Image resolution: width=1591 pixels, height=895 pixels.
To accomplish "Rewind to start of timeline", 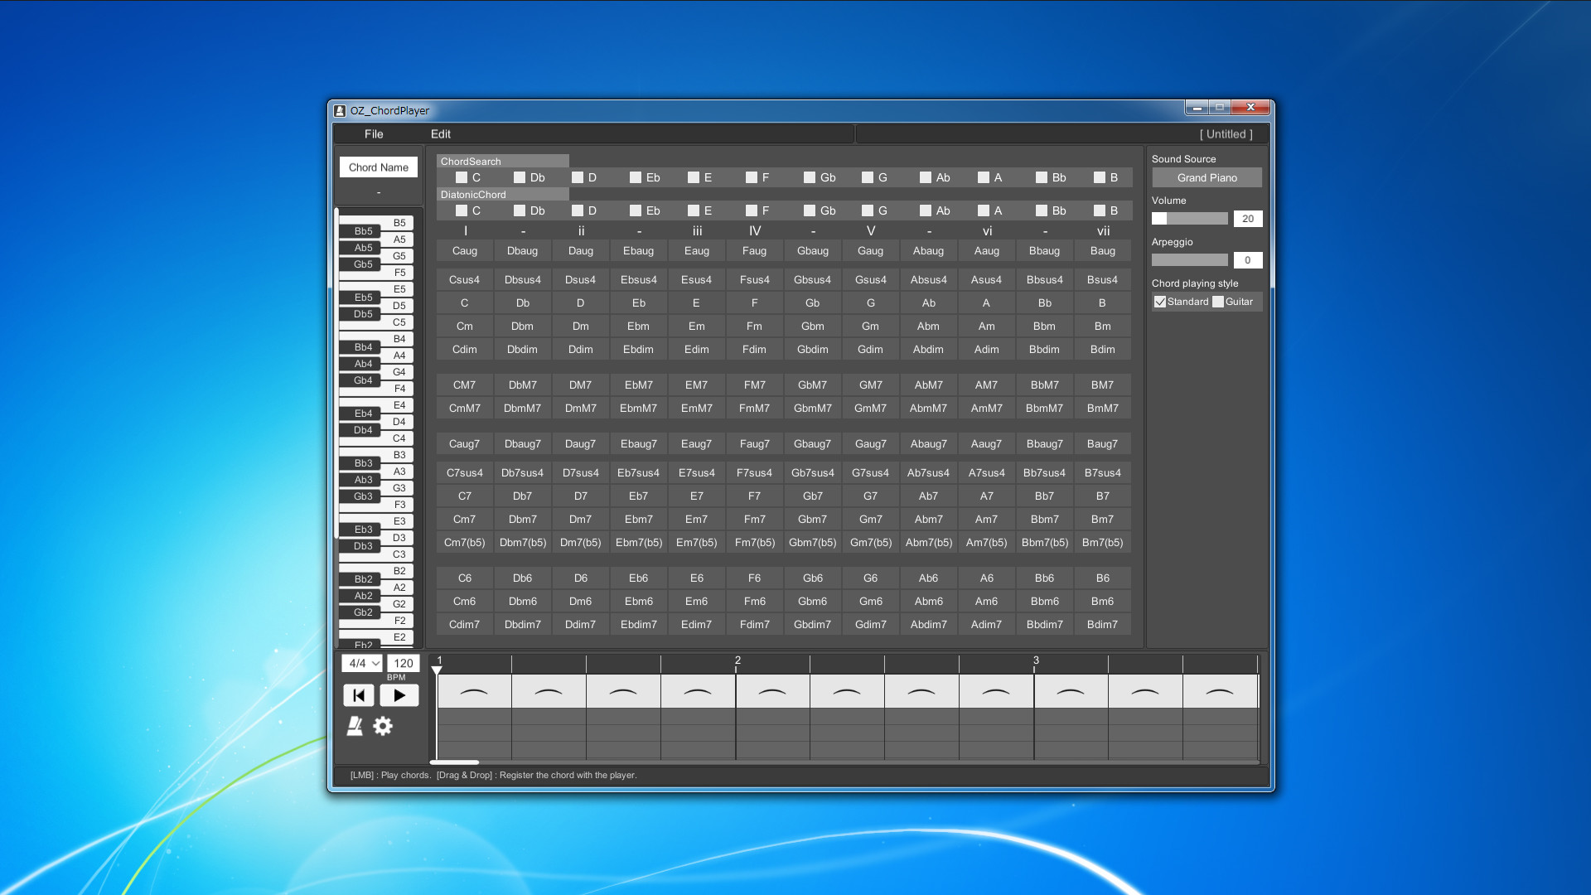I will click(358, 695).
